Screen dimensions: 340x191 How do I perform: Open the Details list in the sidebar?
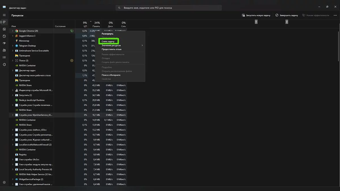(x=4, y=57)
